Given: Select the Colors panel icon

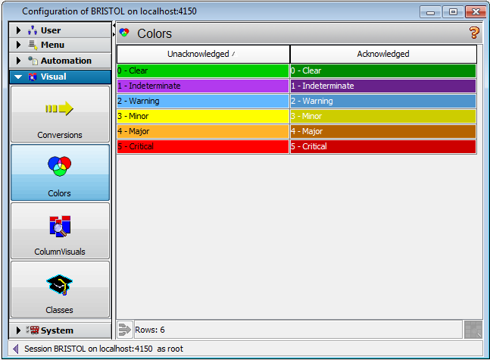Looking at the screenshot, I should pyautogui.click(x=60, y=166).
